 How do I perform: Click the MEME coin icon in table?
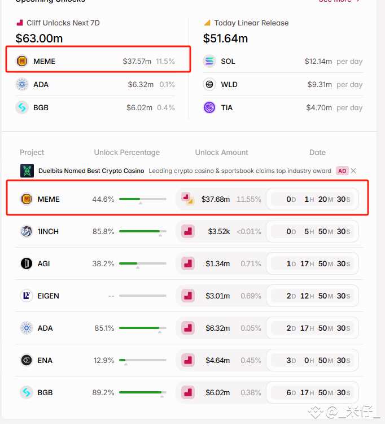(x=27, y=200)
